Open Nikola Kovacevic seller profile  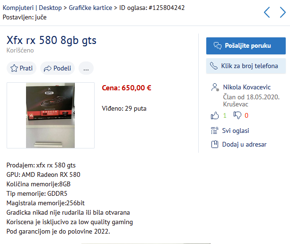(247, 87)
